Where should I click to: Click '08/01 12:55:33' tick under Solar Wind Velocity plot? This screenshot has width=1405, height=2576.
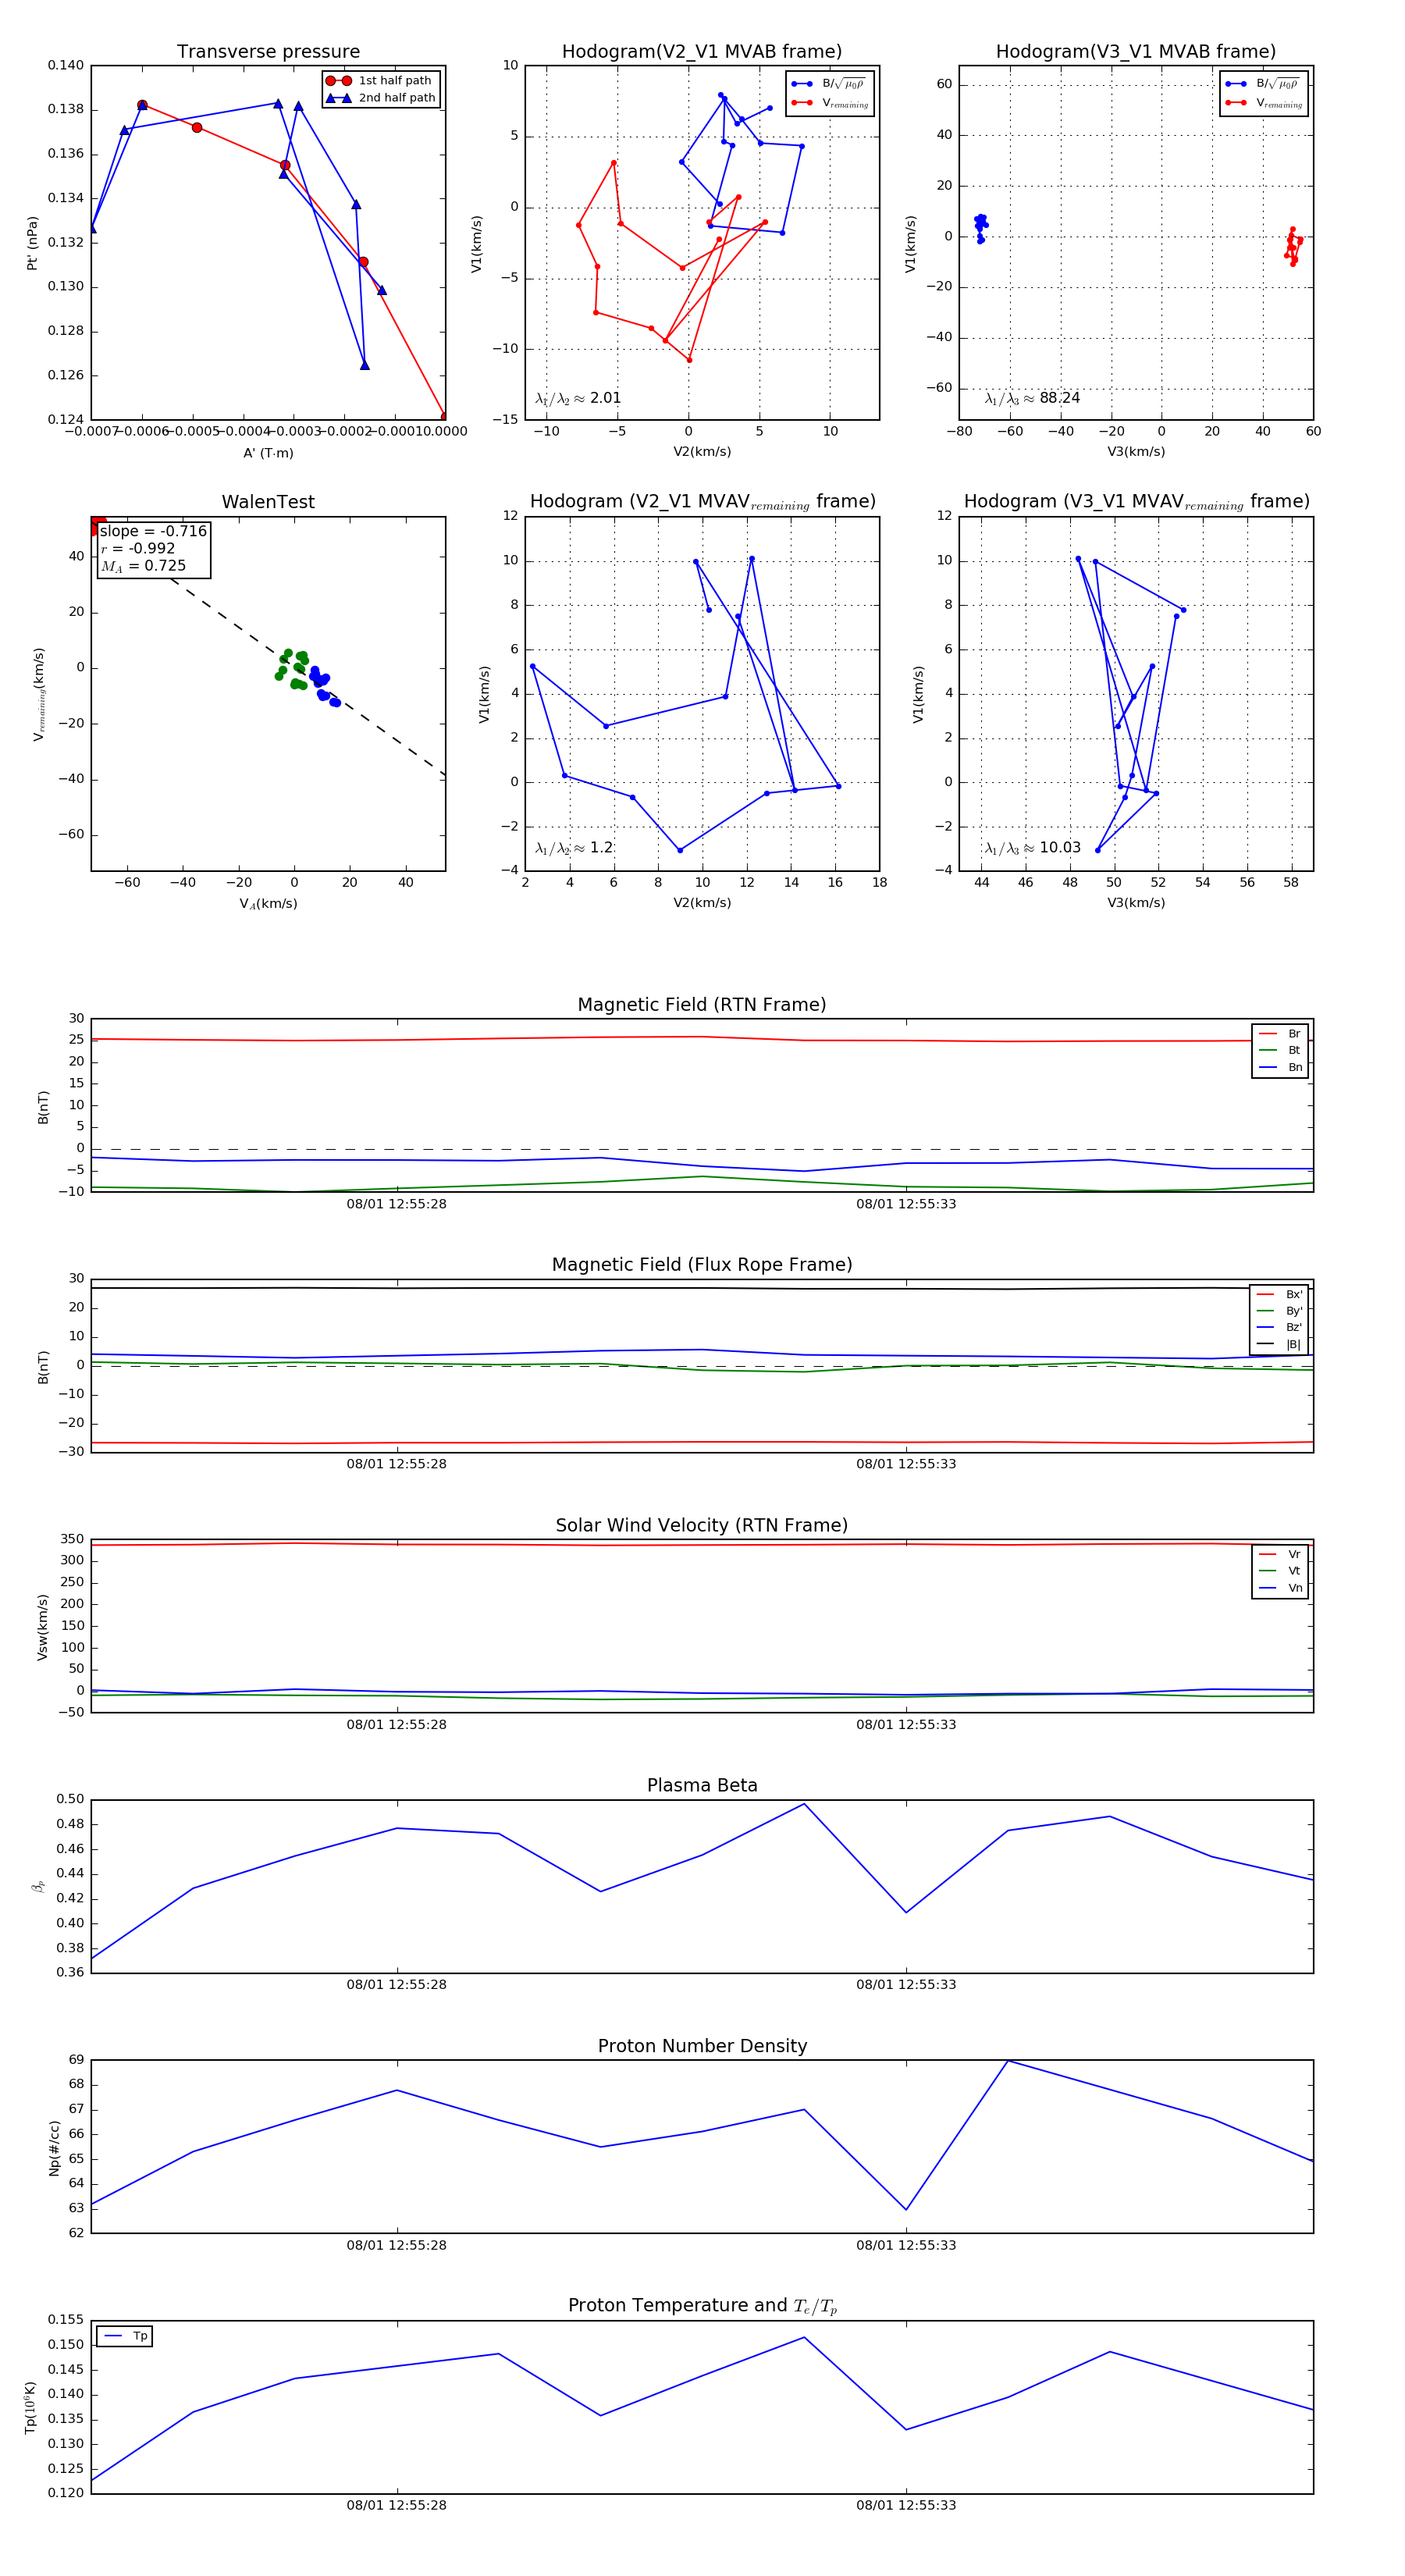[x=906, y=1724]
